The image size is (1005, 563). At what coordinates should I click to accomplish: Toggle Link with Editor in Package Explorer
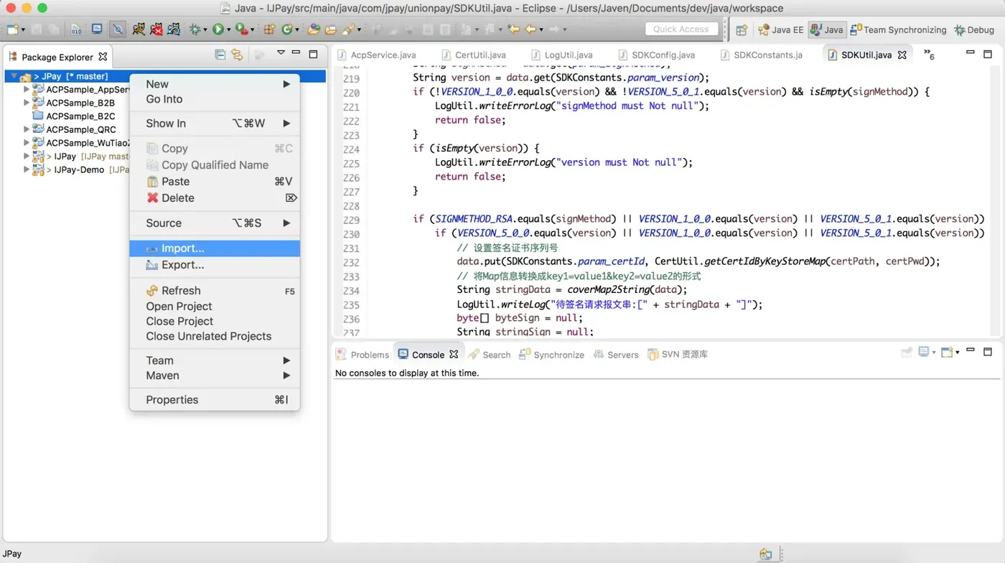click(237, 55)
